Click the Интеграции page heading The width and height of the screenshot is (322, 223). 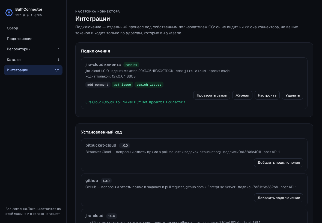[x=93, y=18]
